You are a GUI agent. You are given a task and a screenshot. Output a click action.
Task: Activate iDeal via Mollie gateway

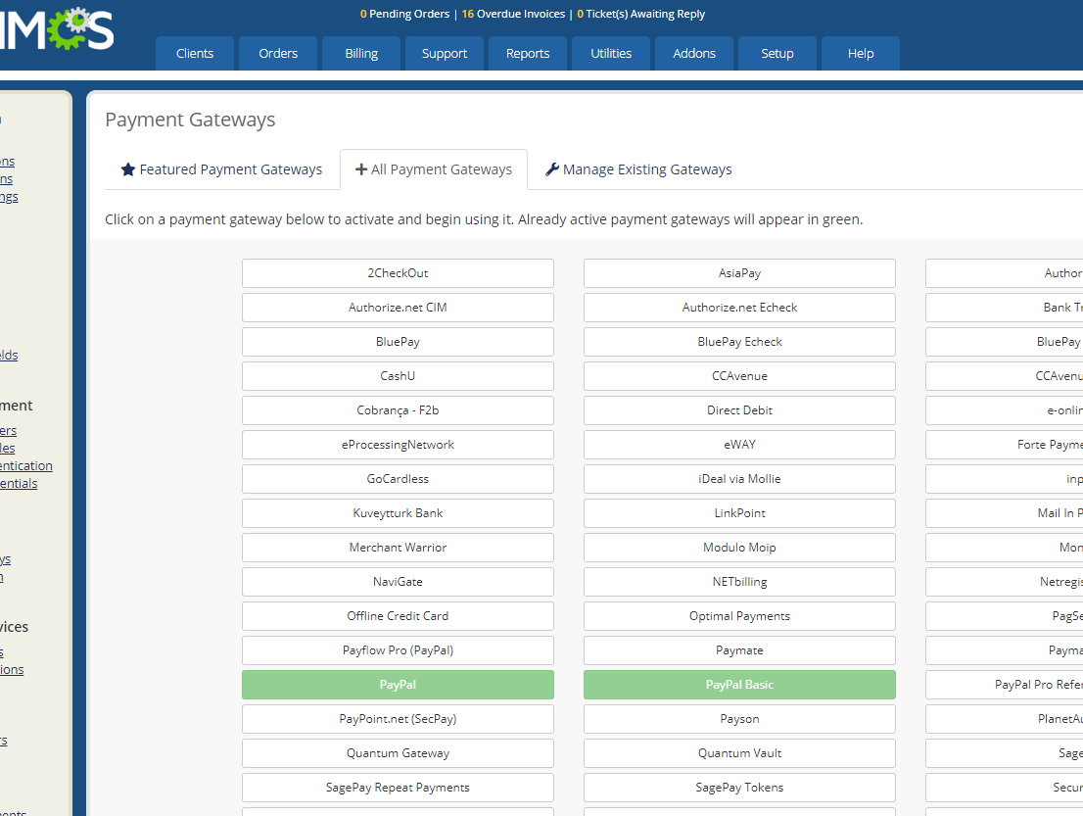[x=739, y=479]
